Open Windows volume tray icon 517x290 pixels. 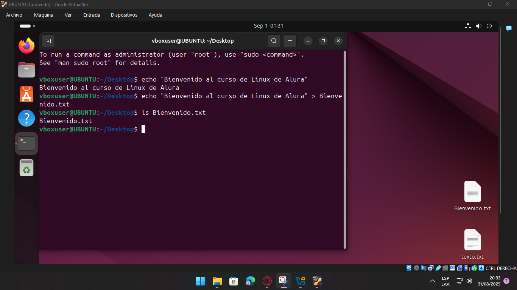point(469,281)
